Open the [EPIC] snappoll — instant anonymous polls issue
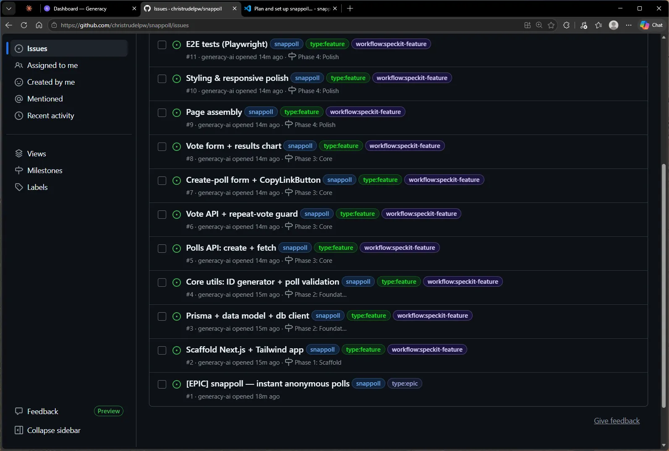Viewport: 669px width, 451px height. (268, 384)
